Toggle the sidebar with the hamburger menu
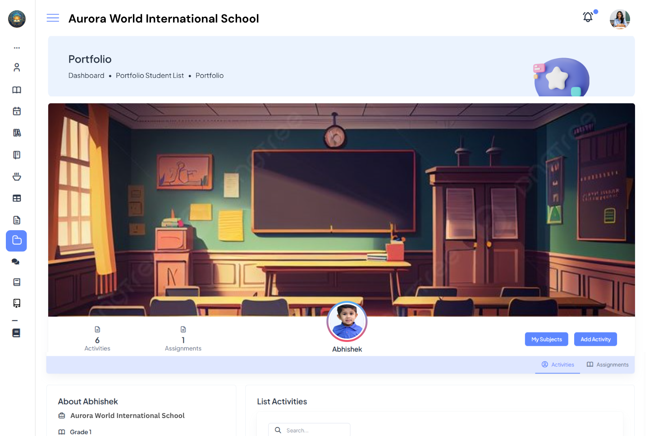Image resolution: width=649 pixels, height=436 pixels. tap(53, 18)
